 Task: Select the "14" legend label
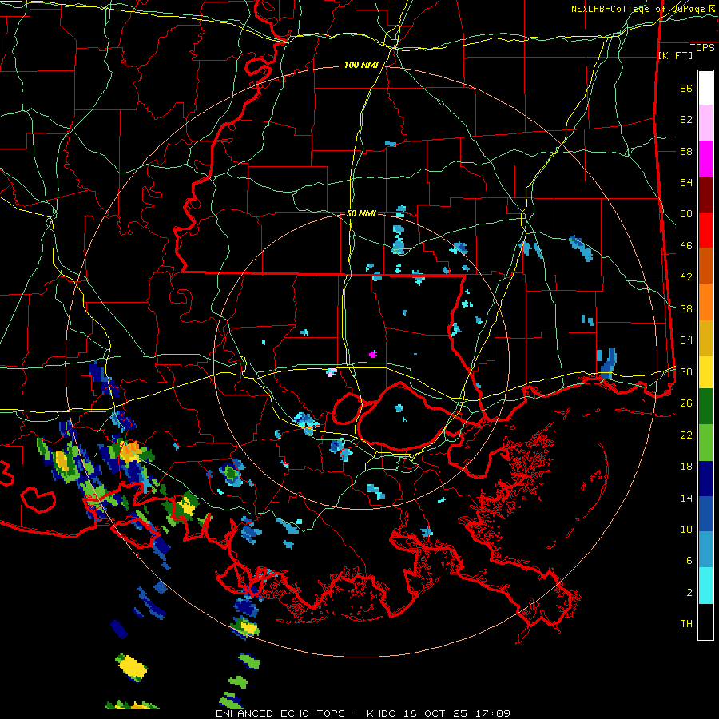coord(686,498)
